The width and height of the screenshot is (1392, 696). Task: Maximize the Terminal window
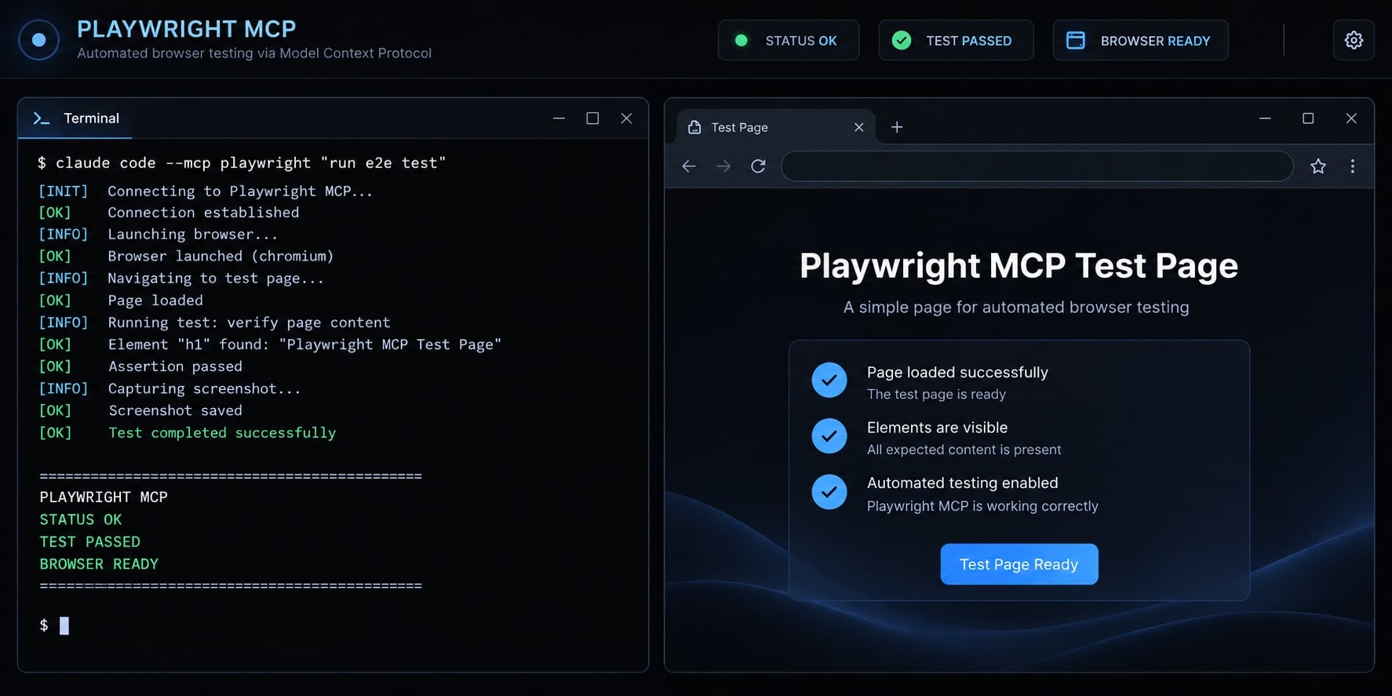[x=592, y=118]
